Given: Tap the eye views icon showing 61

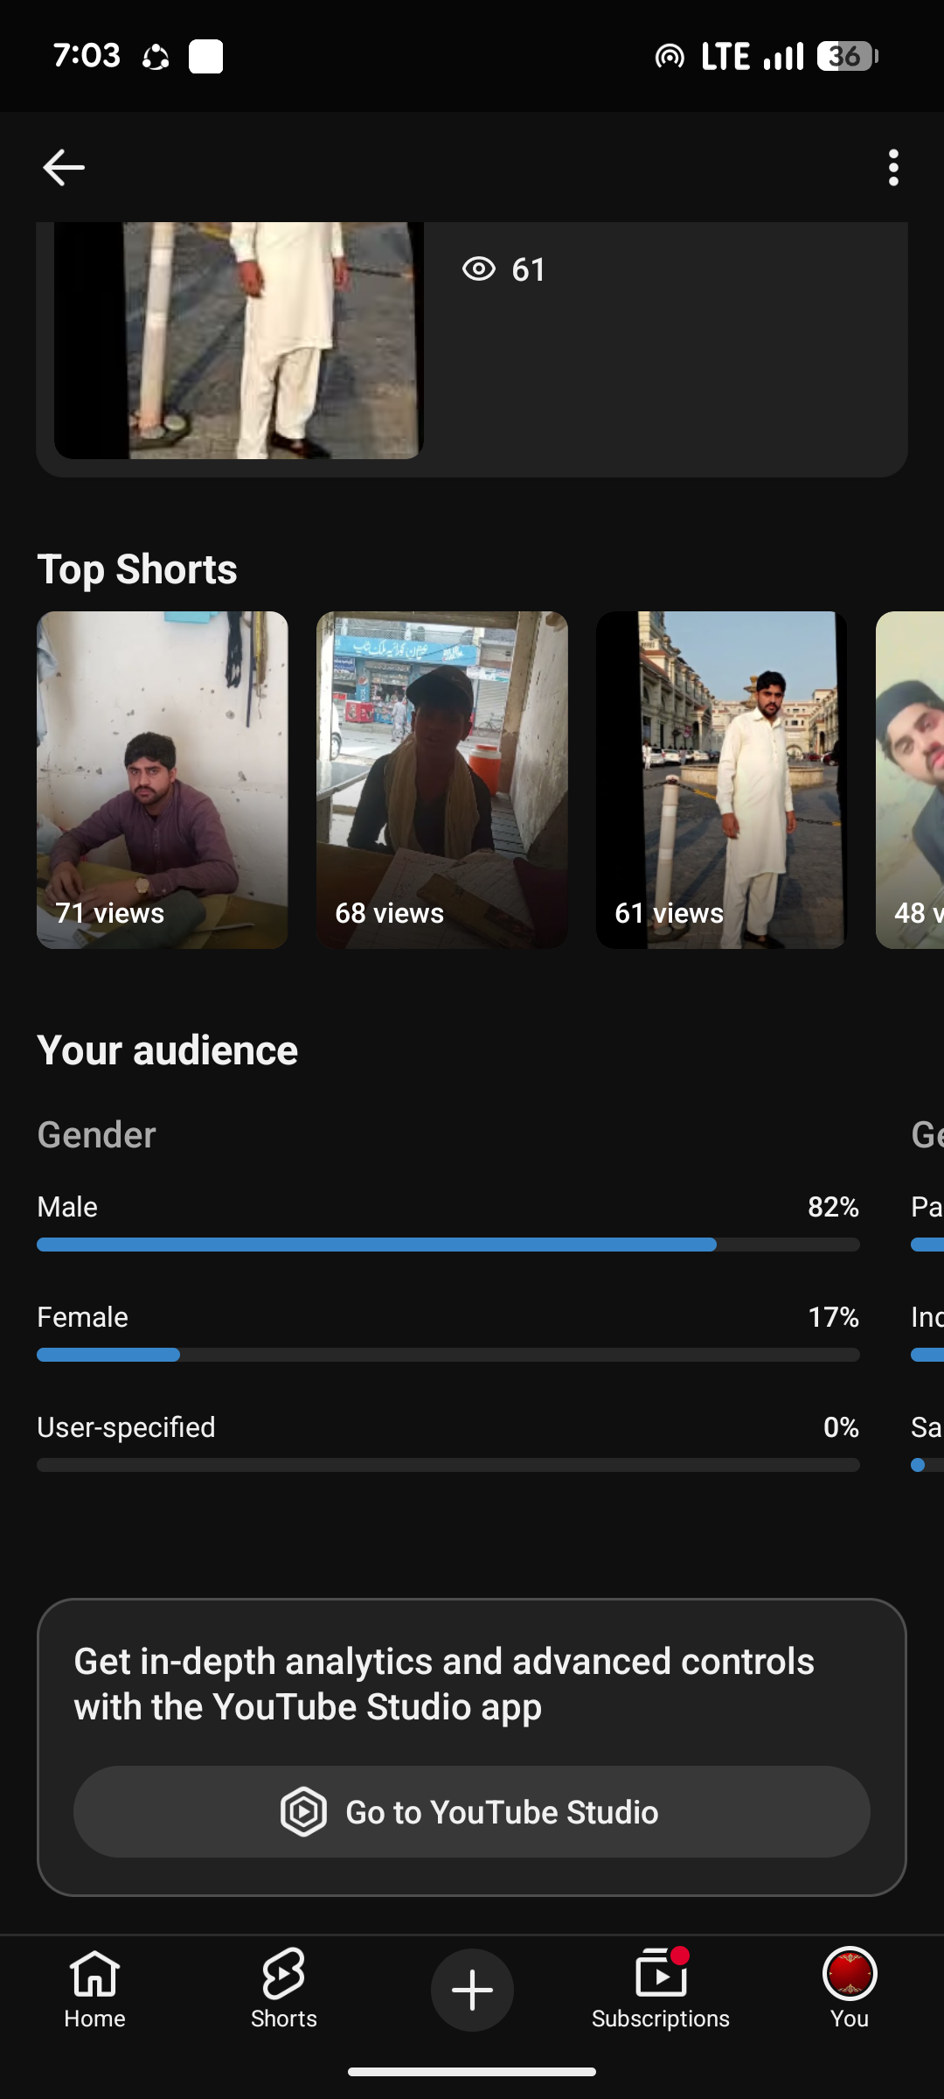Looking at the screenshot, I should [478, 268].
